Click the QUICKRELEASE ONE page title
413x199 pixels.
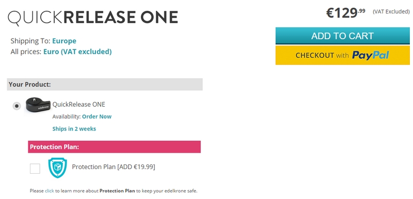(93, 18)
